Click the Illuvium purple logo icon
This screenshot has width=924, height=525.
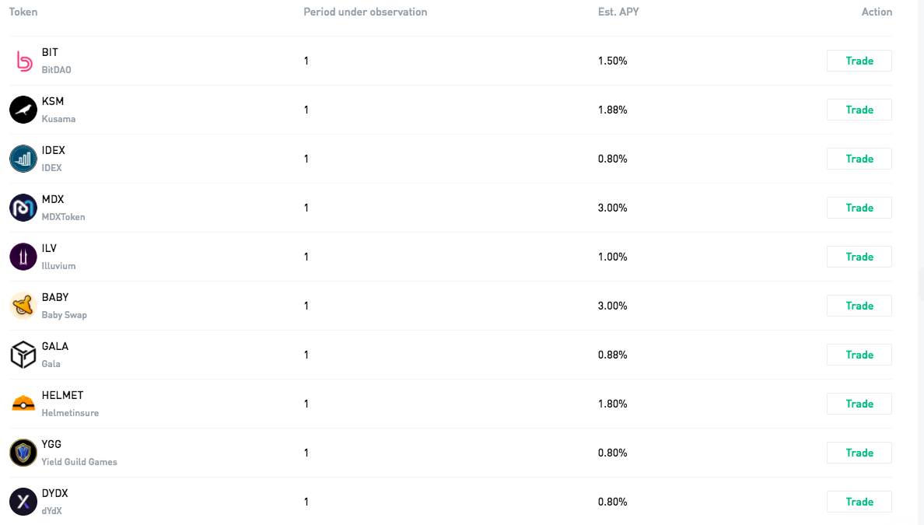coord(23,257)
